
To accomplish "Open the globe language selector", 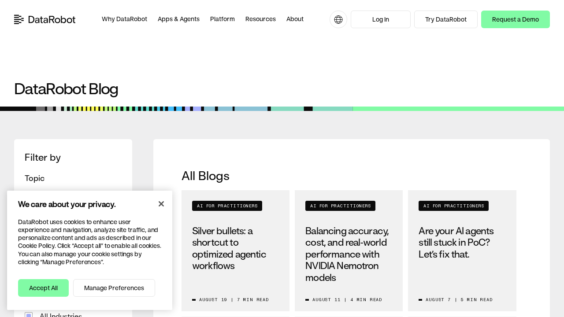I will [338, 19].
